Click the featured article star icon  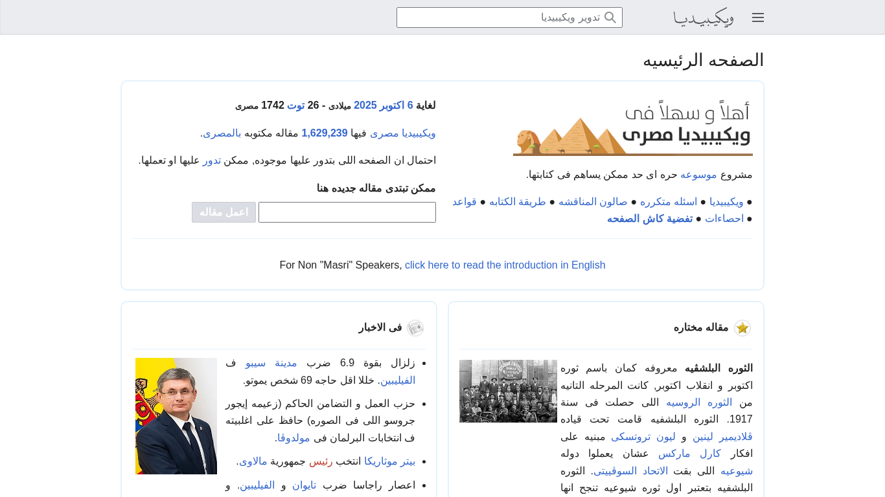tap(742, 328)
